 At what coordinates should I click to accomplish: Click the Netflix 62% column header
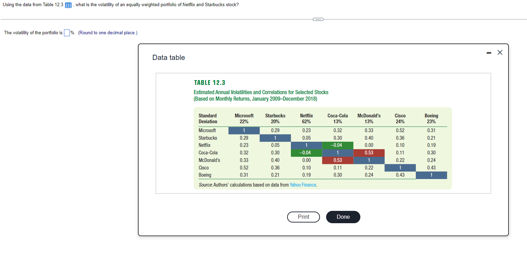pyautogui.click(x=306, y=118)
